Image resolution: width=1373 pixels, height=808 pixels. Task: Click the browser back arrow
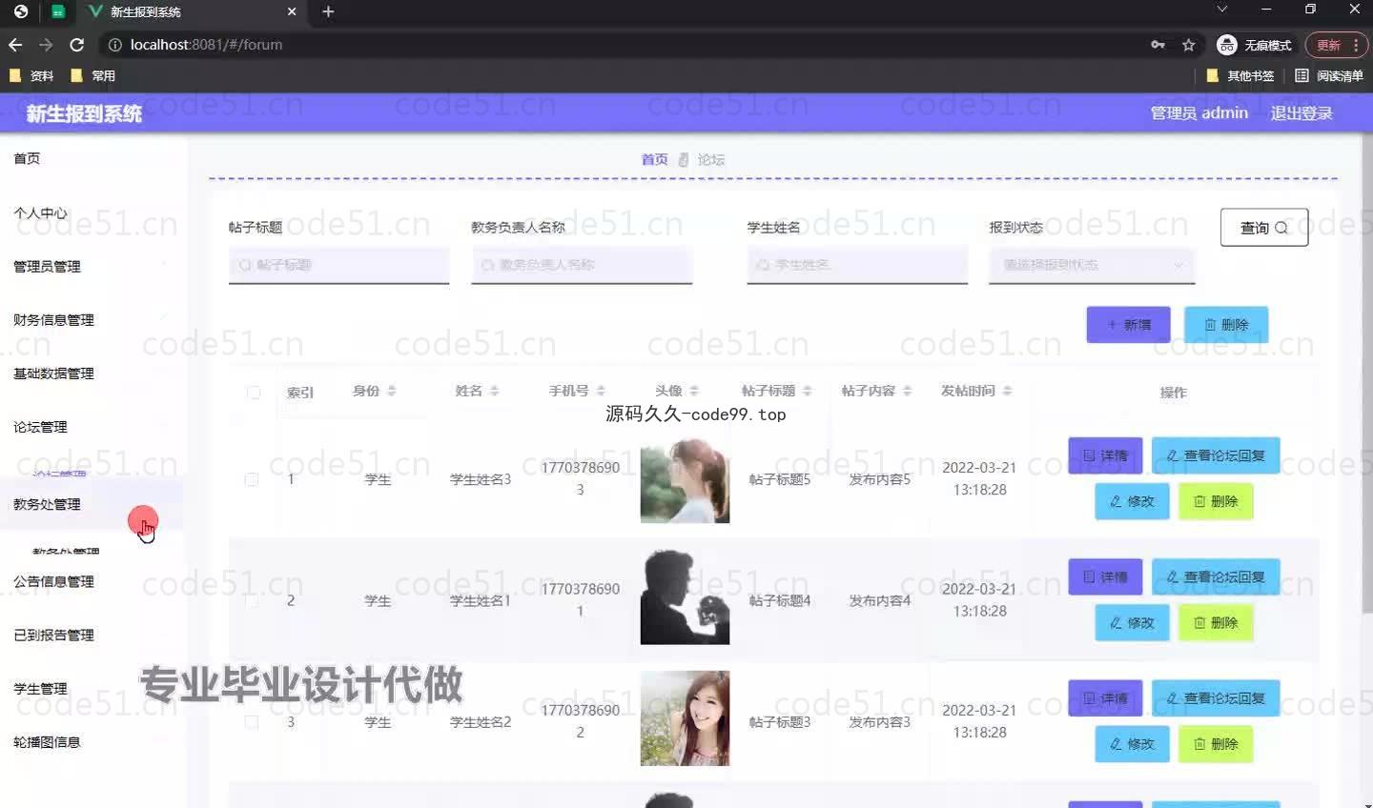click(15, 45)
